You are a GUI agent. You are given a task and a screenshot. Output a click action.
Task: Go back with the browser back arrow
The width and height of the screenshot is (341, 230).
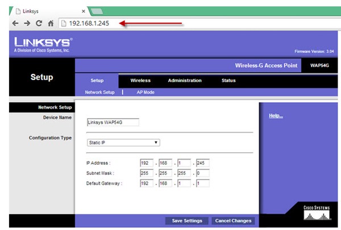point(15,23)
